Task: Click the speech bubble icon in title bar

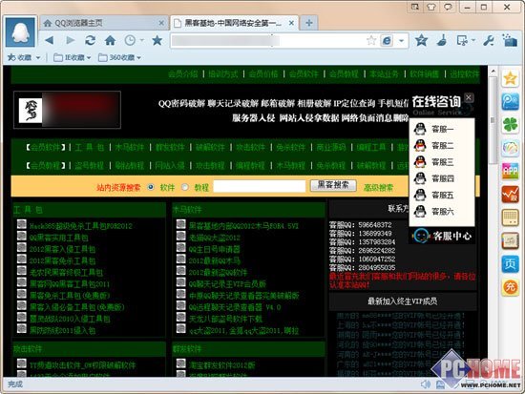Action: (x=448, y=7)
